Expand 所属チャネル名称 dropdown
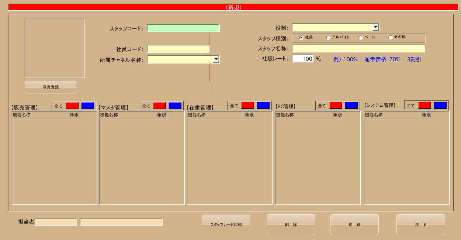Image resolution: width=461 pixels, height=240 pixels. [216, 59]
